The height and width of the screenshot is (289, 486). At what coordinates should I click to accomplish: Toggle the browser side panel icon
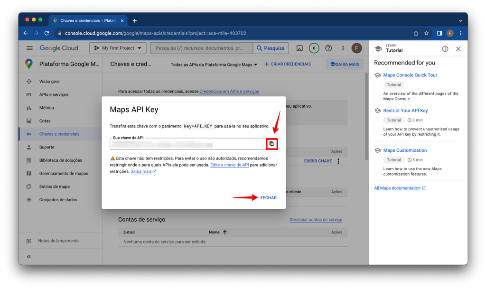439,33
